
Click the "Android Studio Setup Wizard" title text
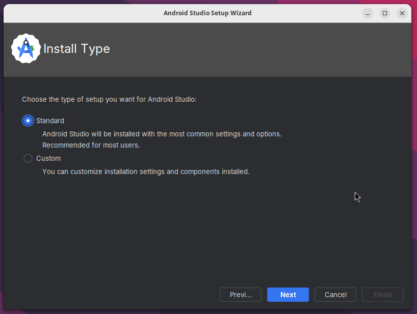(207, 13)
